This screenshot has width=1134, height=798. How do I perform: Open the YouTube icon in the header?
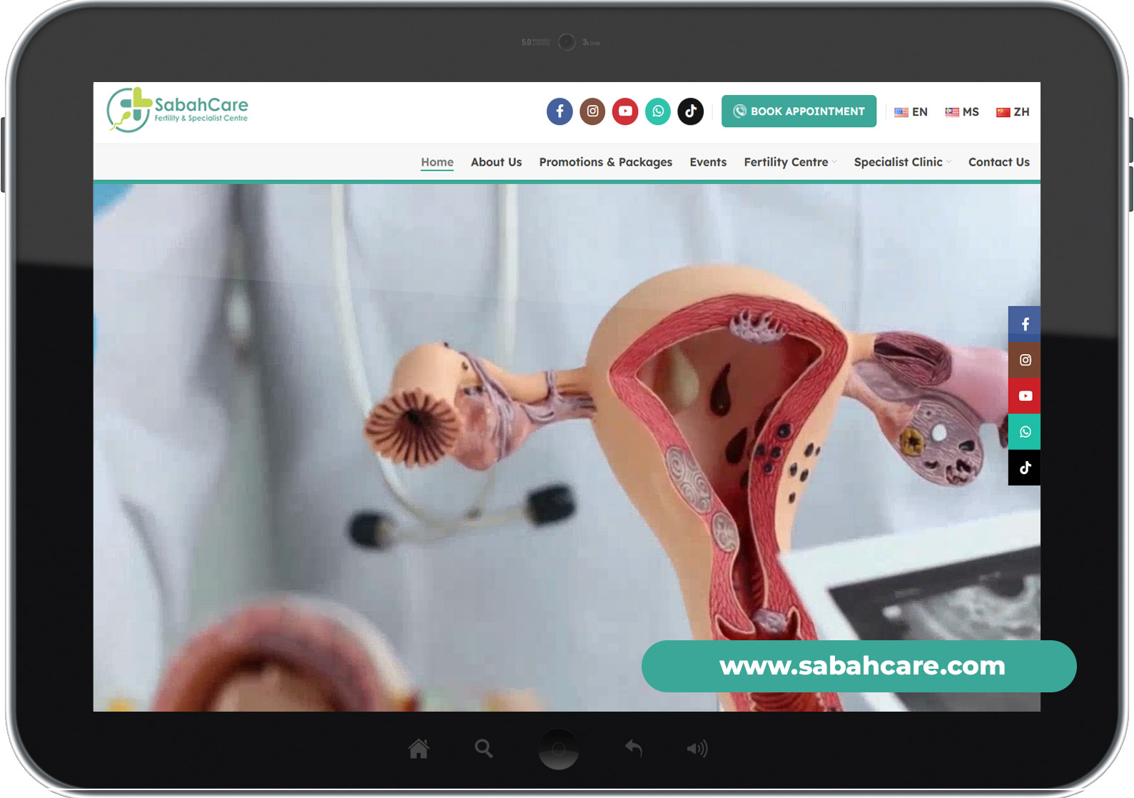[625, 111]
